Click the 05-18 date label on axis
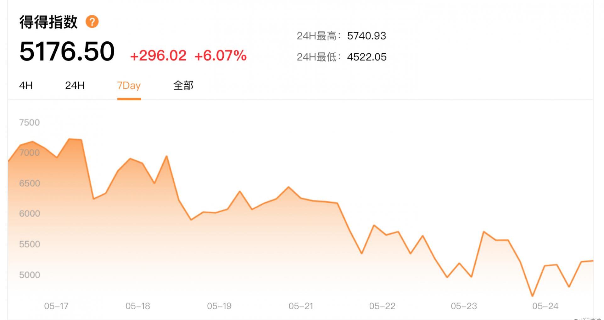Screen dimensions: 604x320 tap(138, 306)
